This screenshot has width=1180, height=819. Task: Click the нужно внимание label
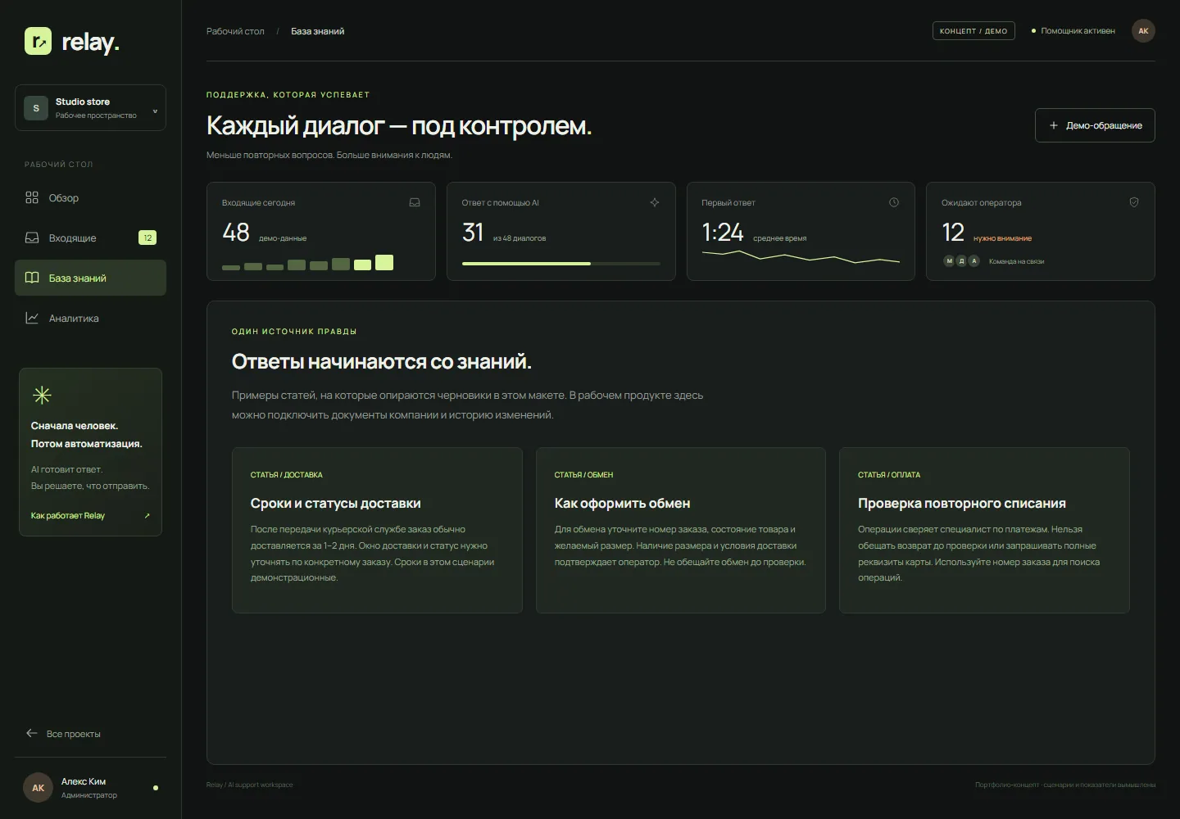1002,238
